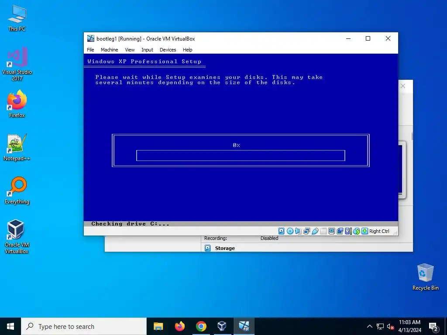Click the USB devices indicator icon
Image resolution: width=447 pixels, height=335 pixels.
coord(315,231)
